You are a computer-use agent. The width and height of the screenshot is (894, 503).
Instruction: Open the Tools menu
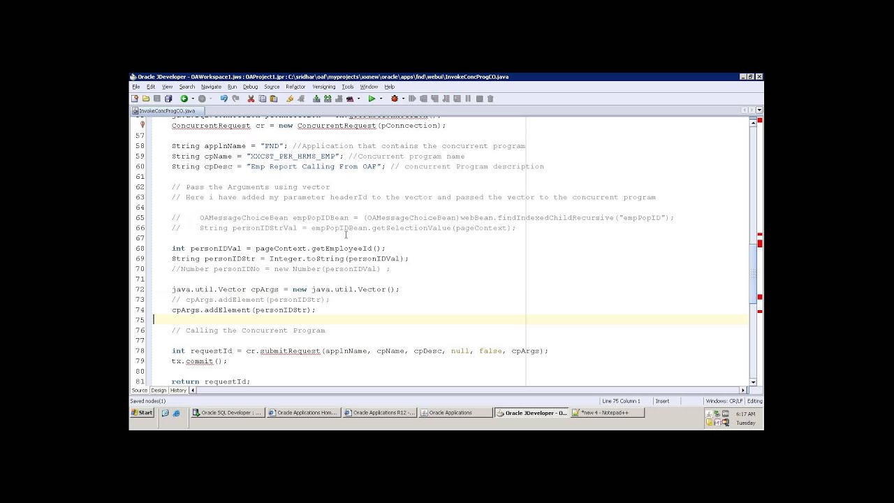tap(347, 87)
